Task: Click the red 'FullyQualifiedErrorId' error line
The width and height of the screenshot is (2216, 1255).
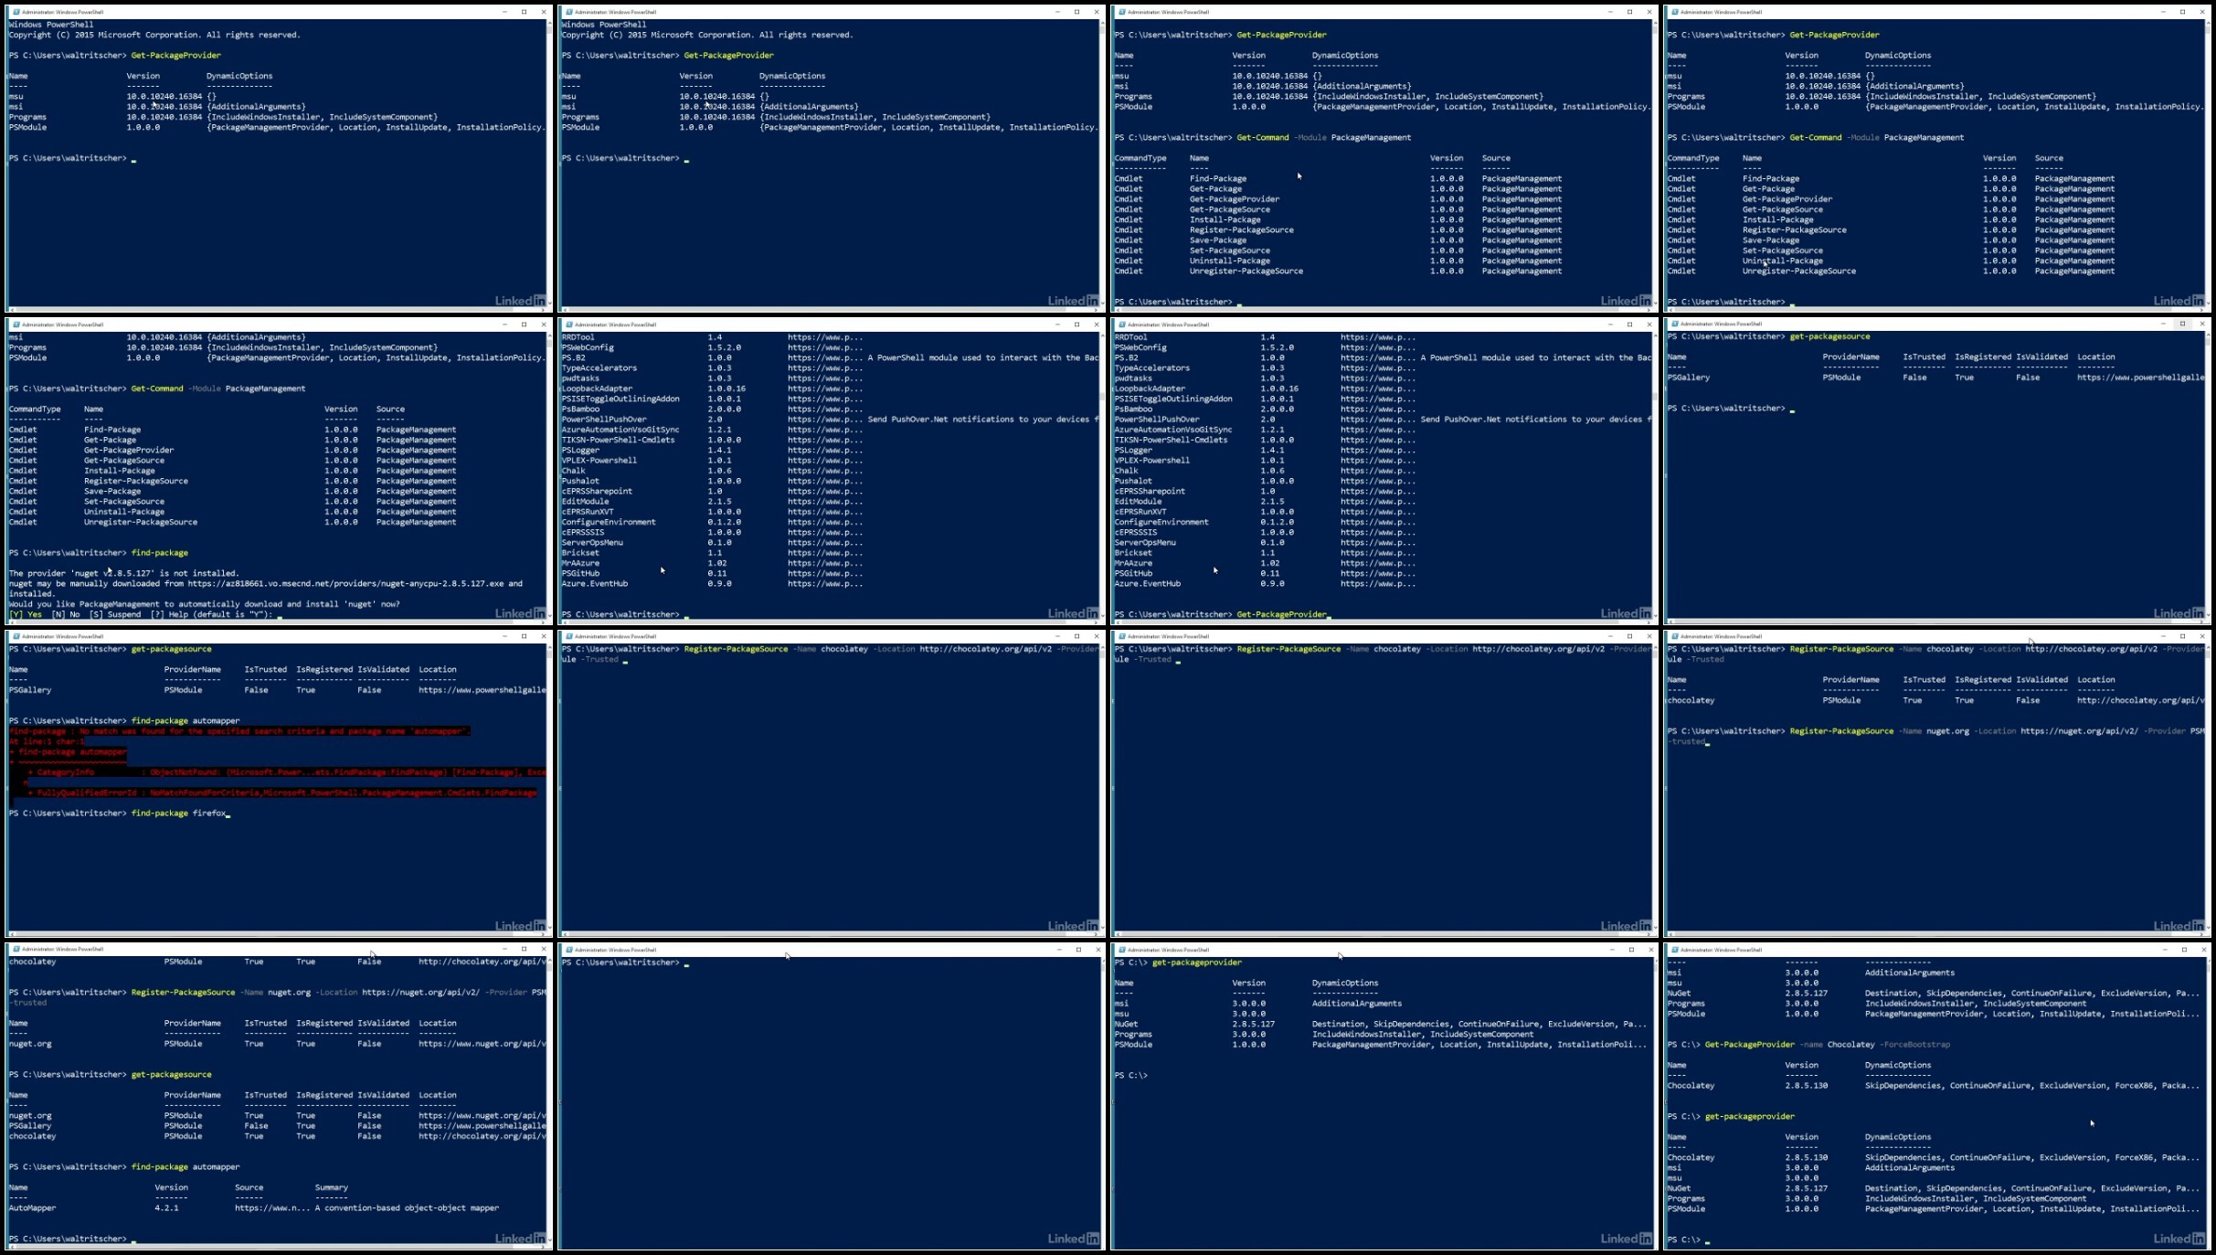Action: tap(282, 792)
